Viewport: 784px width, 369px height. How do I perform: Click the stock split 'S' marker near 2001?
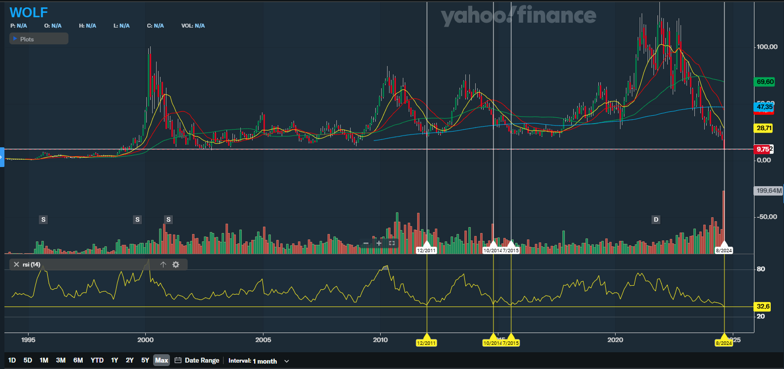point(168,220)
